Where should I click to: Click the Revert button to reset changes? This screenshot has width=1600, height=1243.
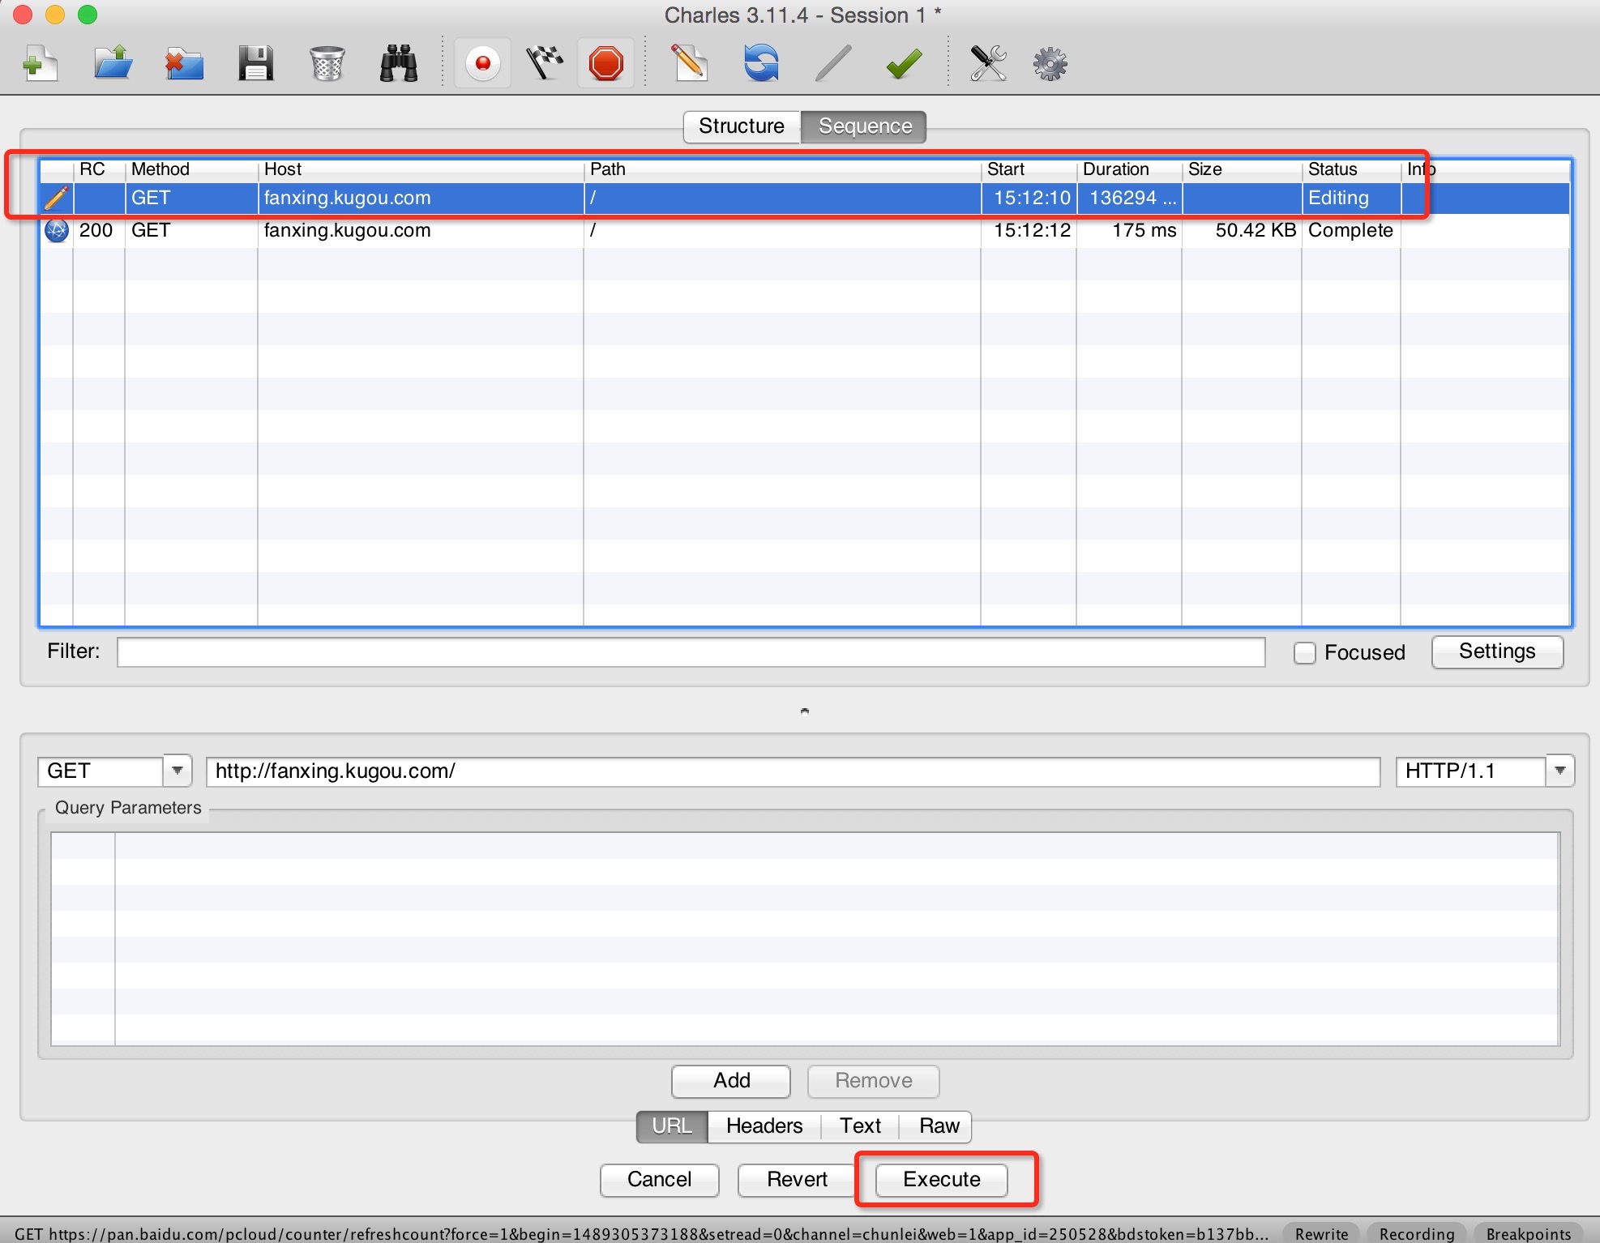click(798, 1179)
